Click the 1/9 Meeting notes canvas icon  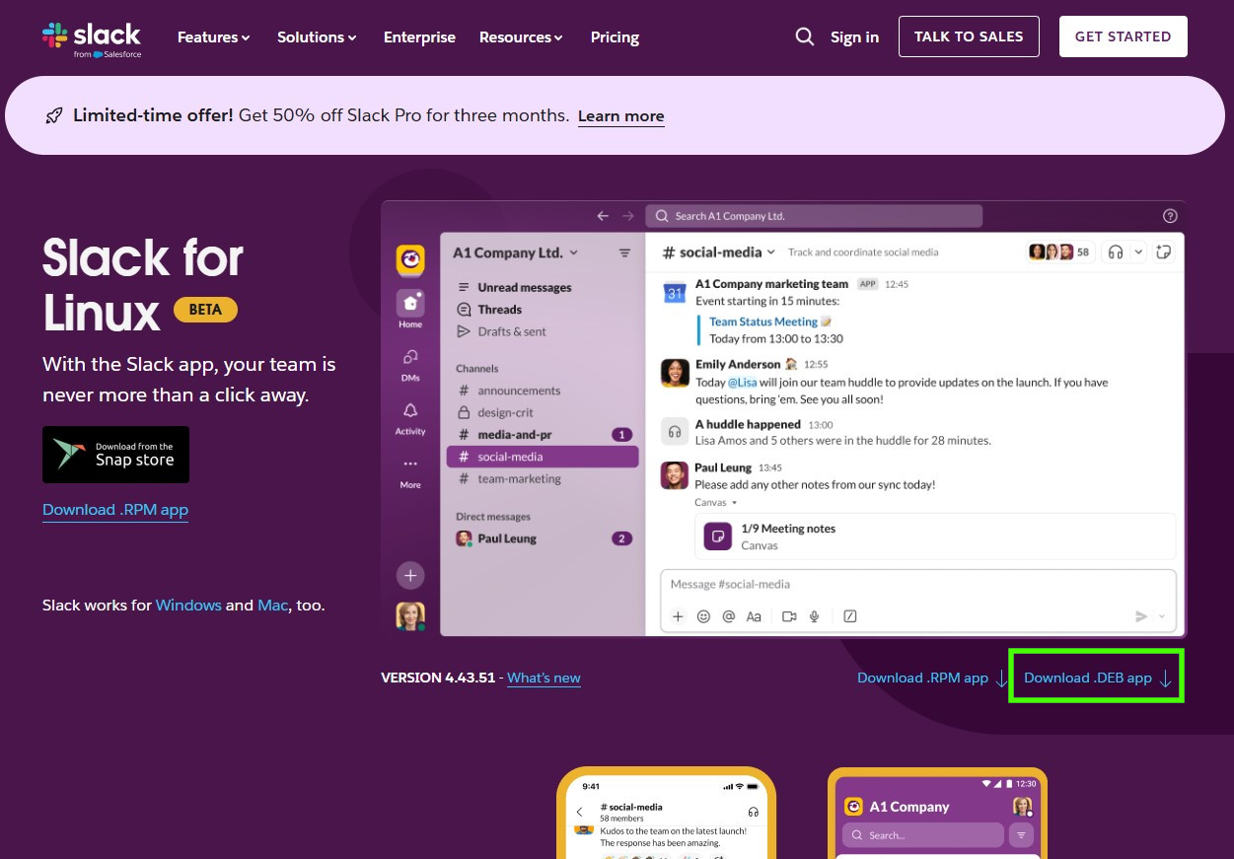pos(717,537)
